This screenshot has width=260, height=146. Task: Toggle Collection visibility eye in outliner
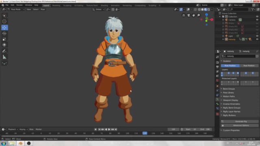[257, 17]
